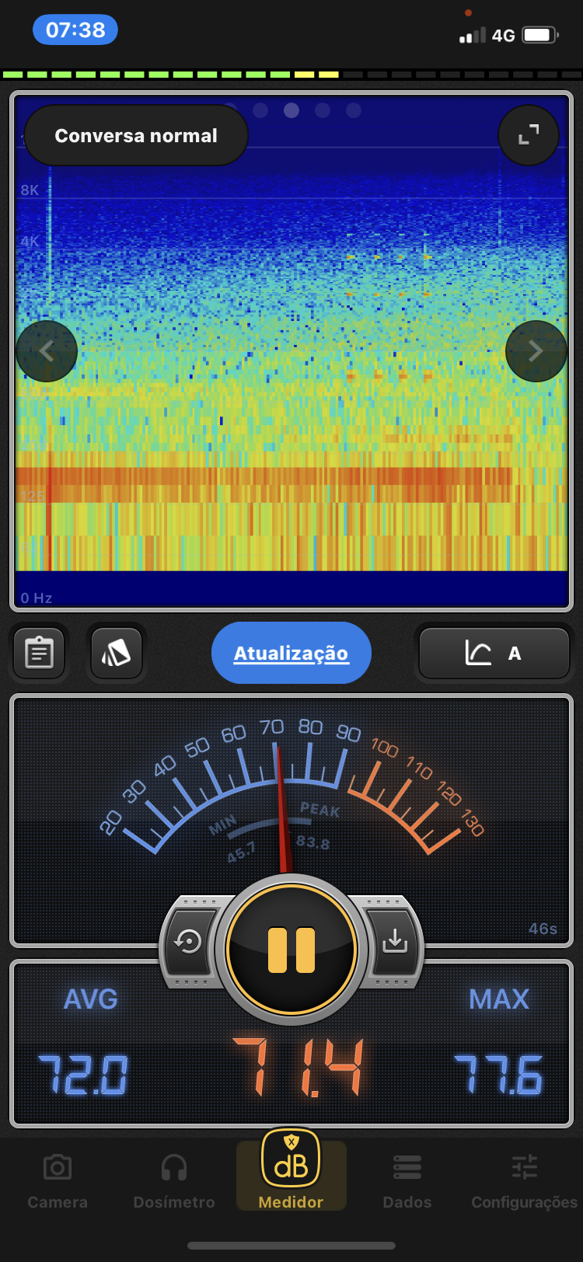Tap the Conversa normal label

(x=136, y=136)
